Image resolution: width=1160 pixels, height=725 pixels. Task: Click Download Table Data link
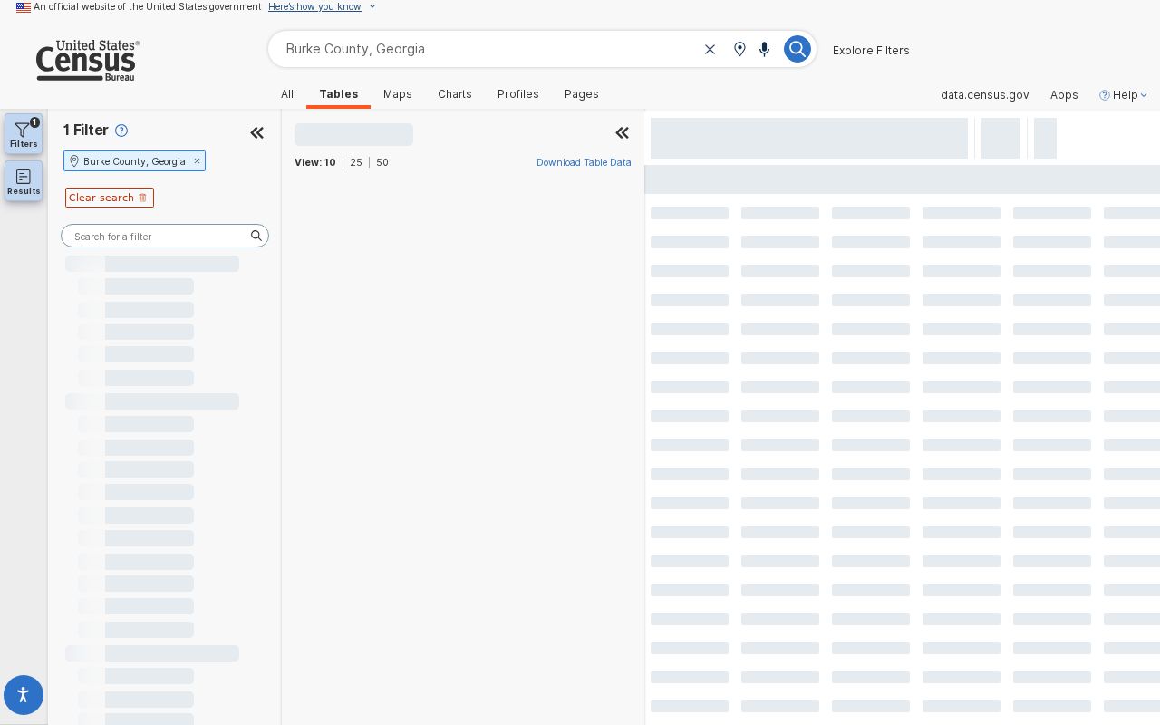coord(584,162)
